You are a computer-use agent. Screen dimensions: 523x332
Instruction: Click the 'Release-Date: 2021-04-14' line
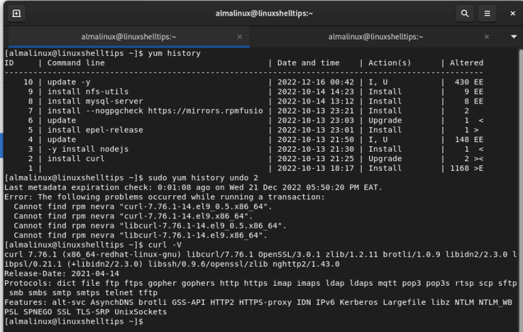[x=61, y=273]
